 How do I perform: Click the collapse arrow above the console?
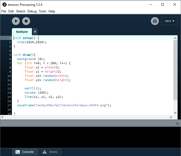177,123
